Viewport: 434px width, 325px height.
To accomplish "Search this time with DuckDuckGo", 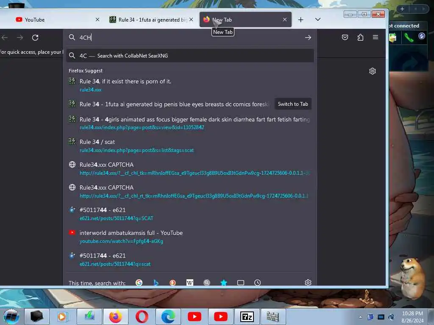I will pyautogui.click(x=173, y=282).
